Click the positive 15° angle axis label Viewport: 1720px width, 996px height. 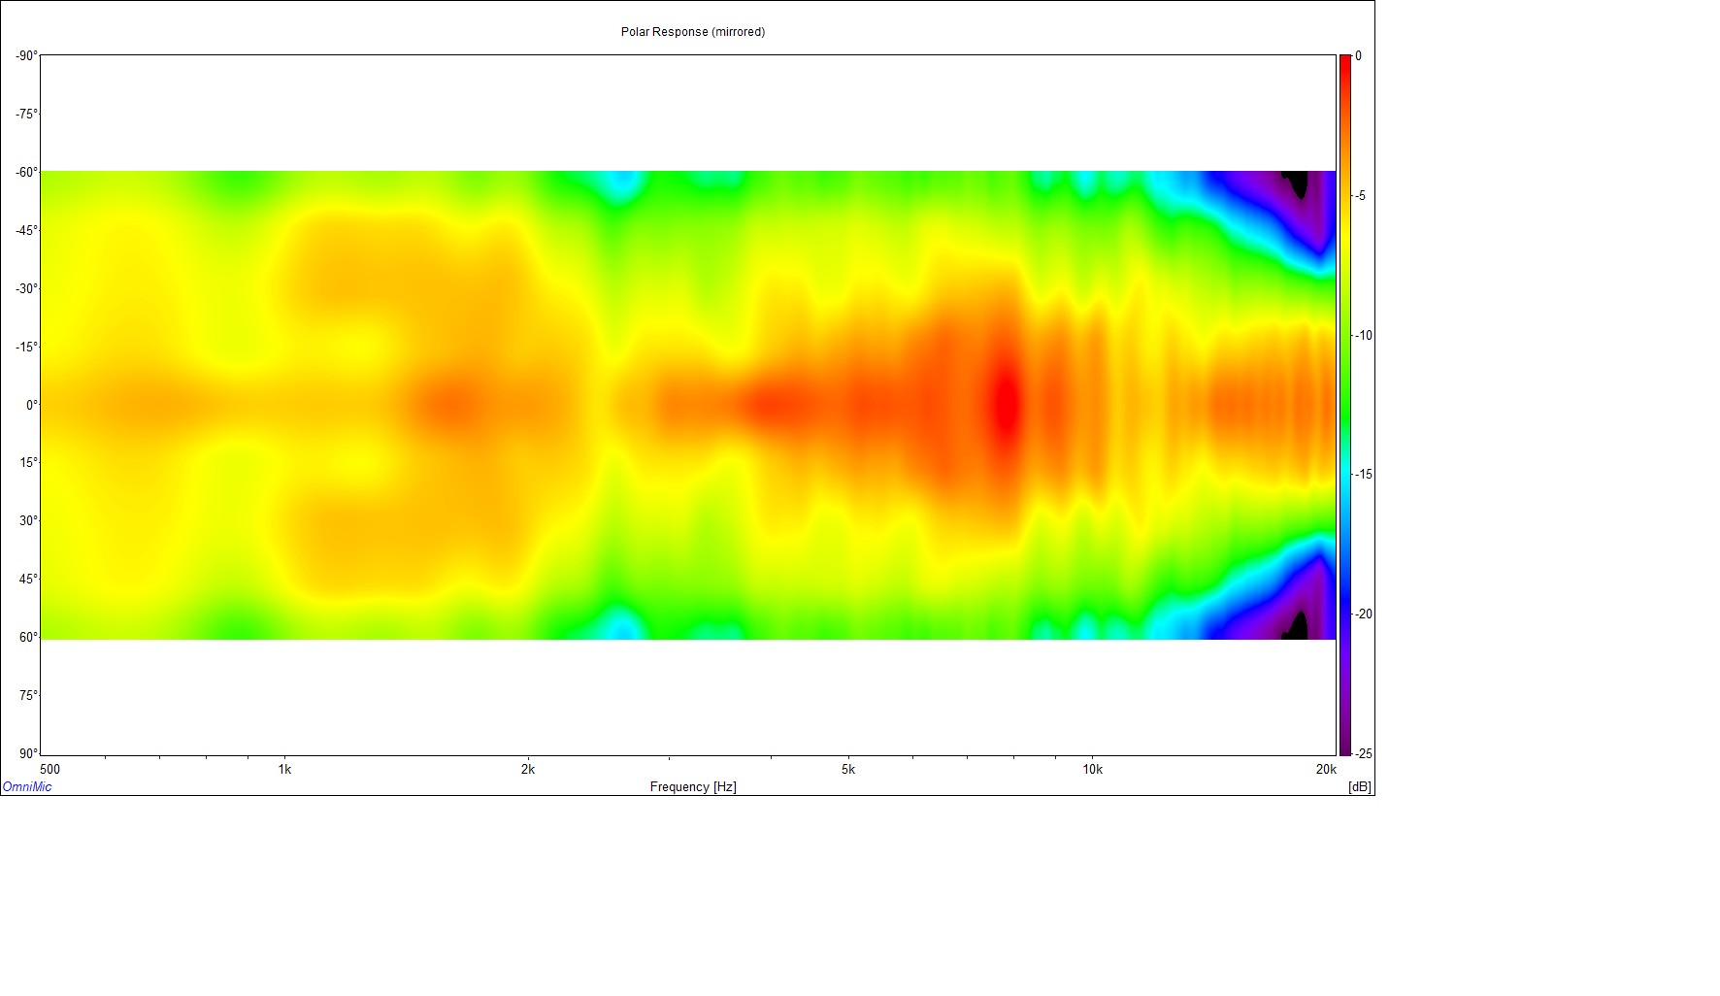click(28, 463)
